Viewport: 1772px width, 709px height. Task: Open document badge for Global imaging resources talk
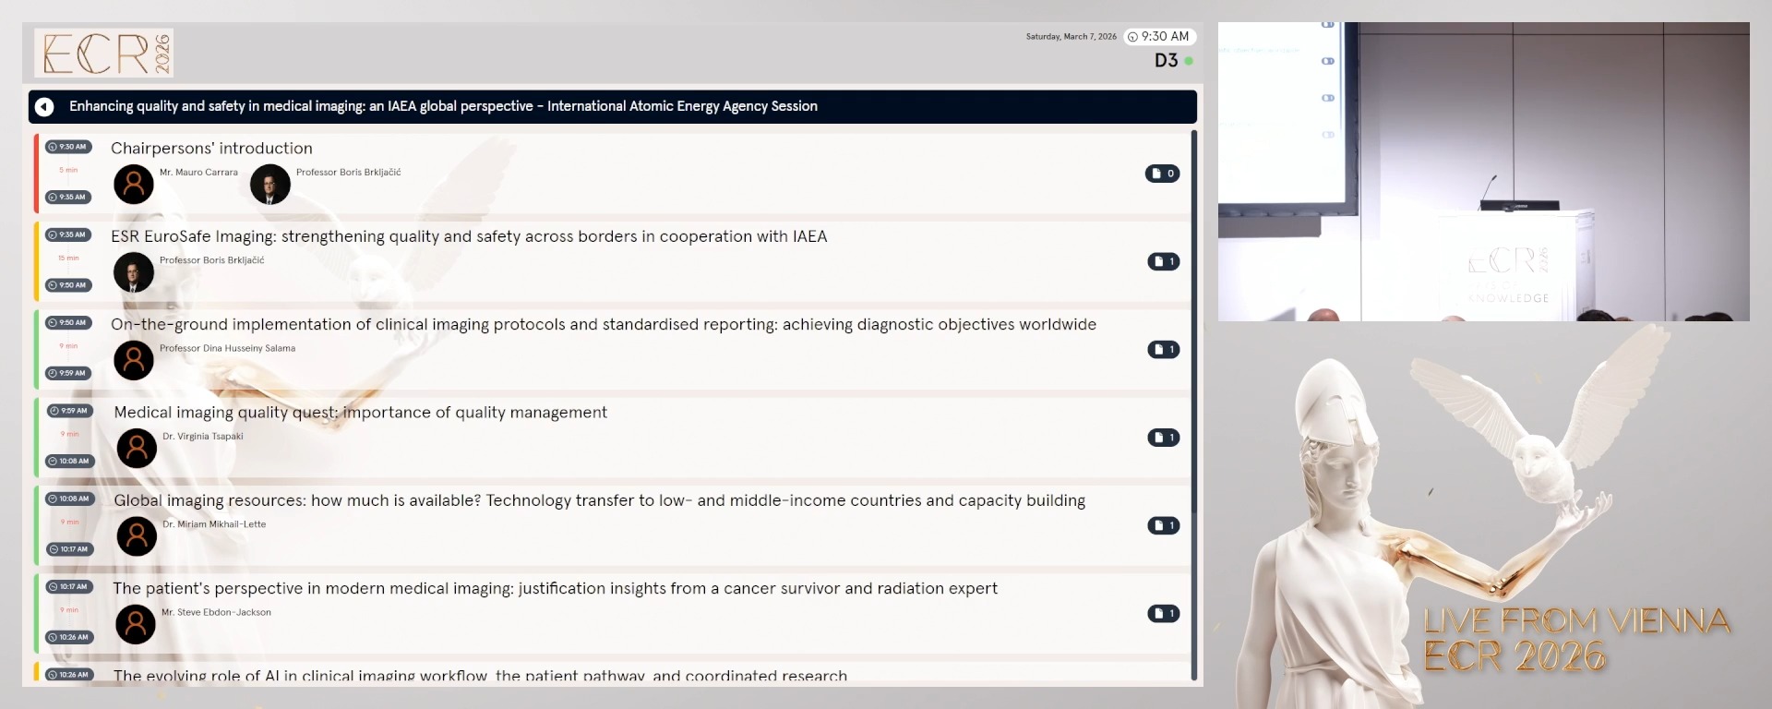1163,525
